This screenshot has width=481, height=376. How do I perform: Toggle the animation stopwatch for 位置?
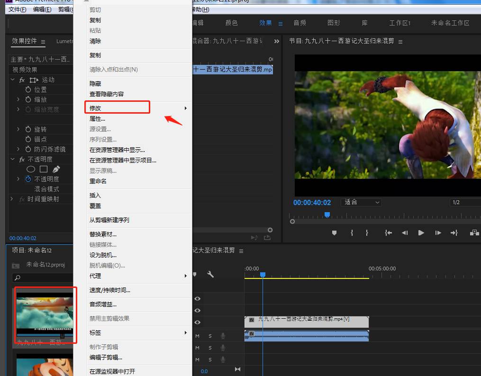tap(28, 90)
